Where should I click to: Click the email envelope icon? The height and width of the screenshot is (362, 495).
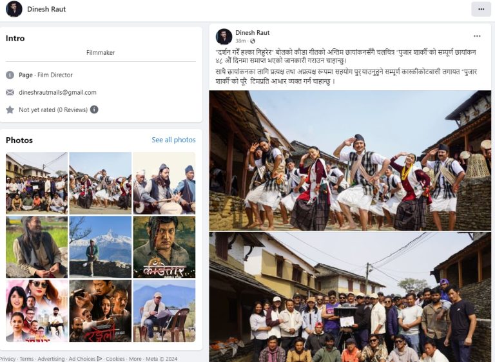pos(10,92)
